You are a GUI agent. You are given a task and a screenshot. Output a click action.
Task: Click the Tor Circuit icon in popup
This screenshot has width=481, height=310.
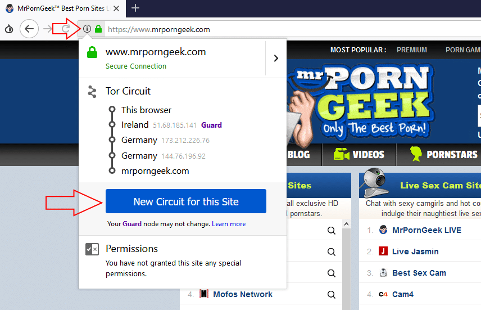pos(93,92)
